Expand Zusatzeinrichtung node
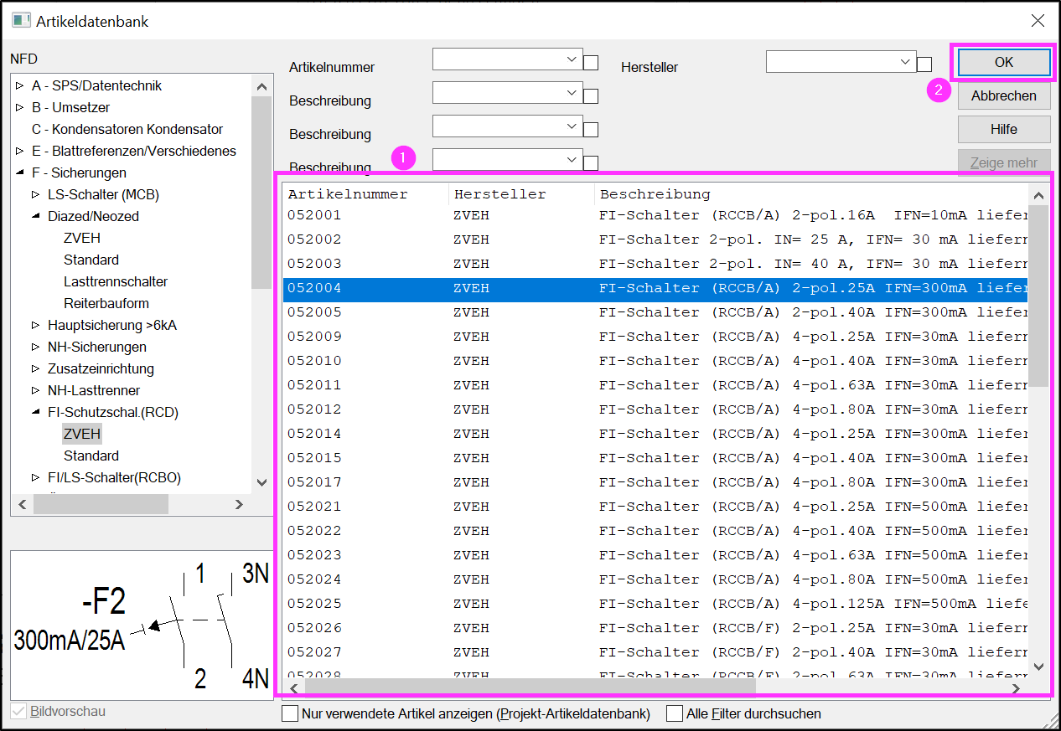This screenshot has width=1061, height=731. coord(36,368)
